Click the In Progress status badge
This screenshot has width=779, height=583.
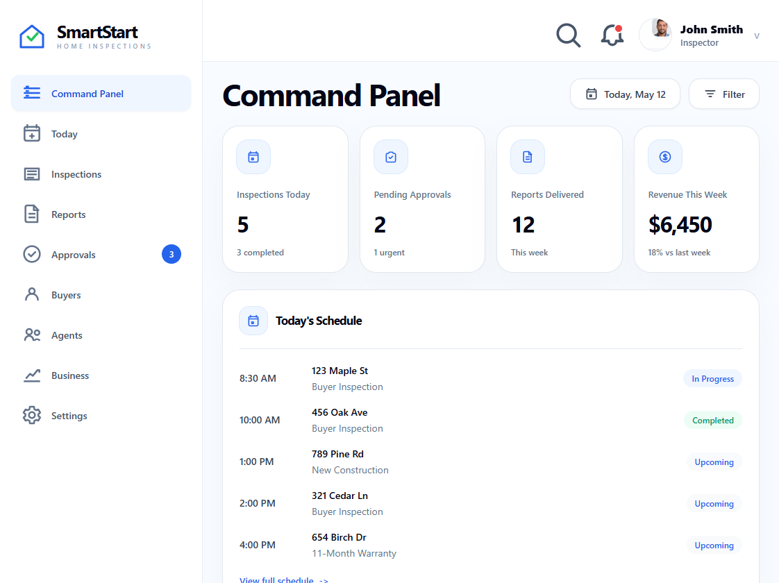tap(712, 378)
